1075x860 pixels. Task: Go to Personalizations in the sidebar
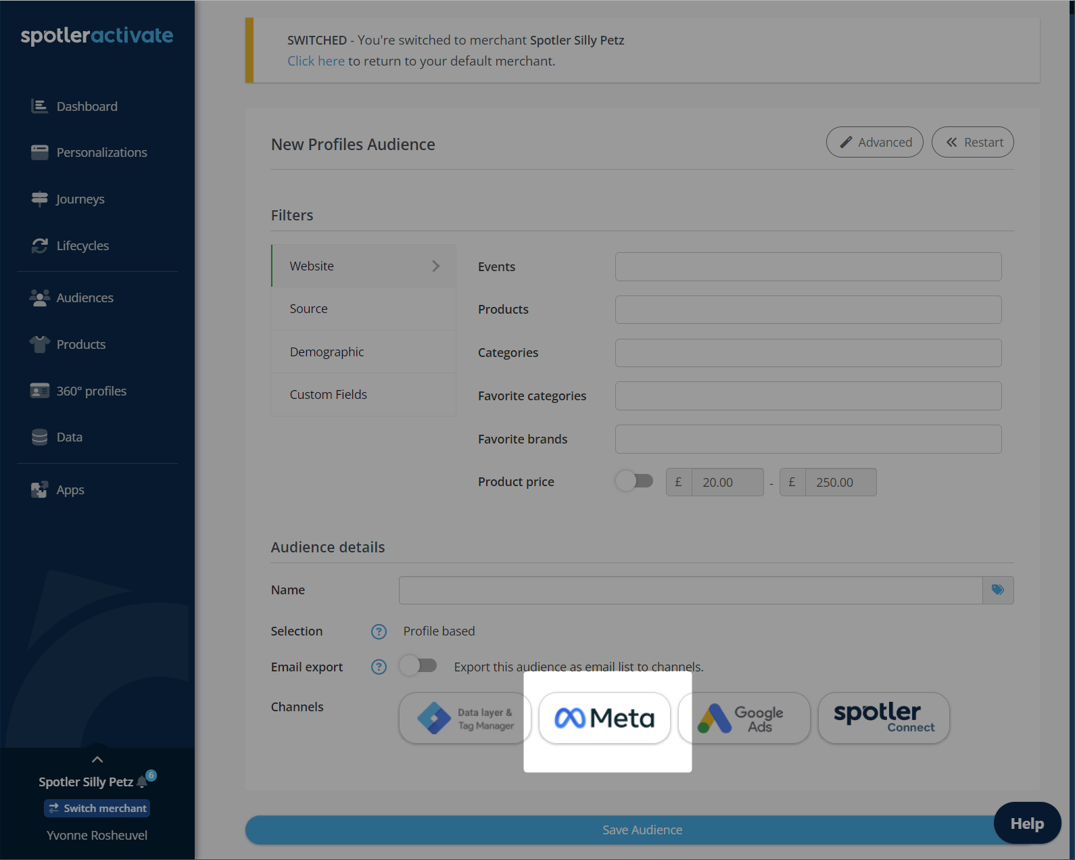click(x=102, y=152)
